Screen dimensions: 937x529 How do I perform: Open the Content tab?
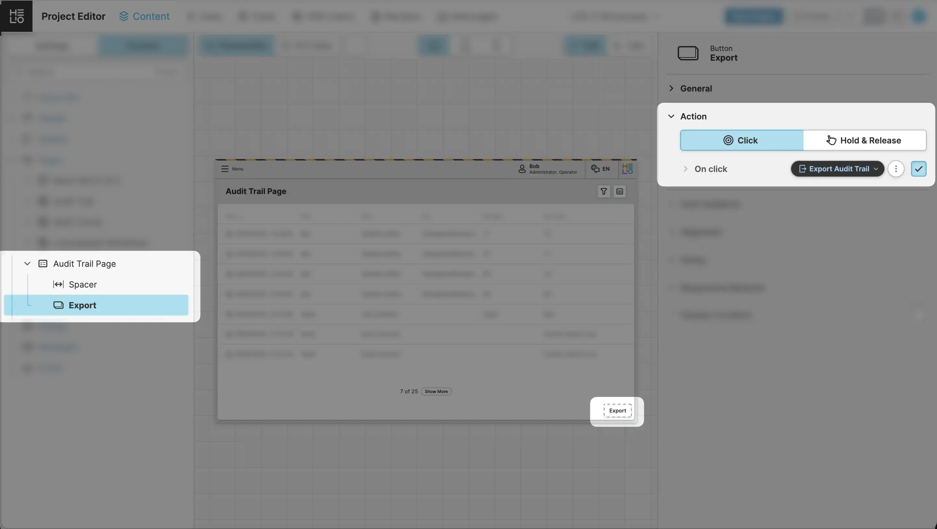pyautogui.click(x=144, y=16)
